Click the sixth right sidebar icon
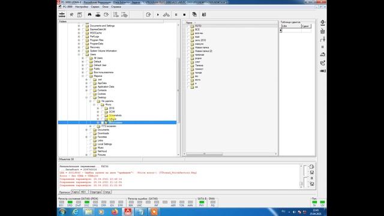The height and width of the screenshot is (216, 384). pyautogui.click(x=323, y=63)
